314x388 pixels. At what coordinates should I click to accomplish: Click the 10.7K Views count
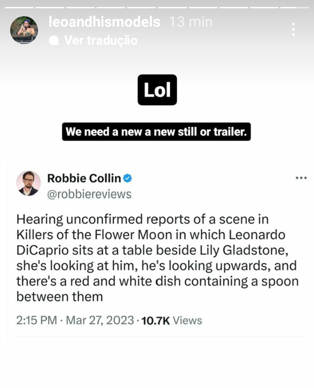coord(172,320)
